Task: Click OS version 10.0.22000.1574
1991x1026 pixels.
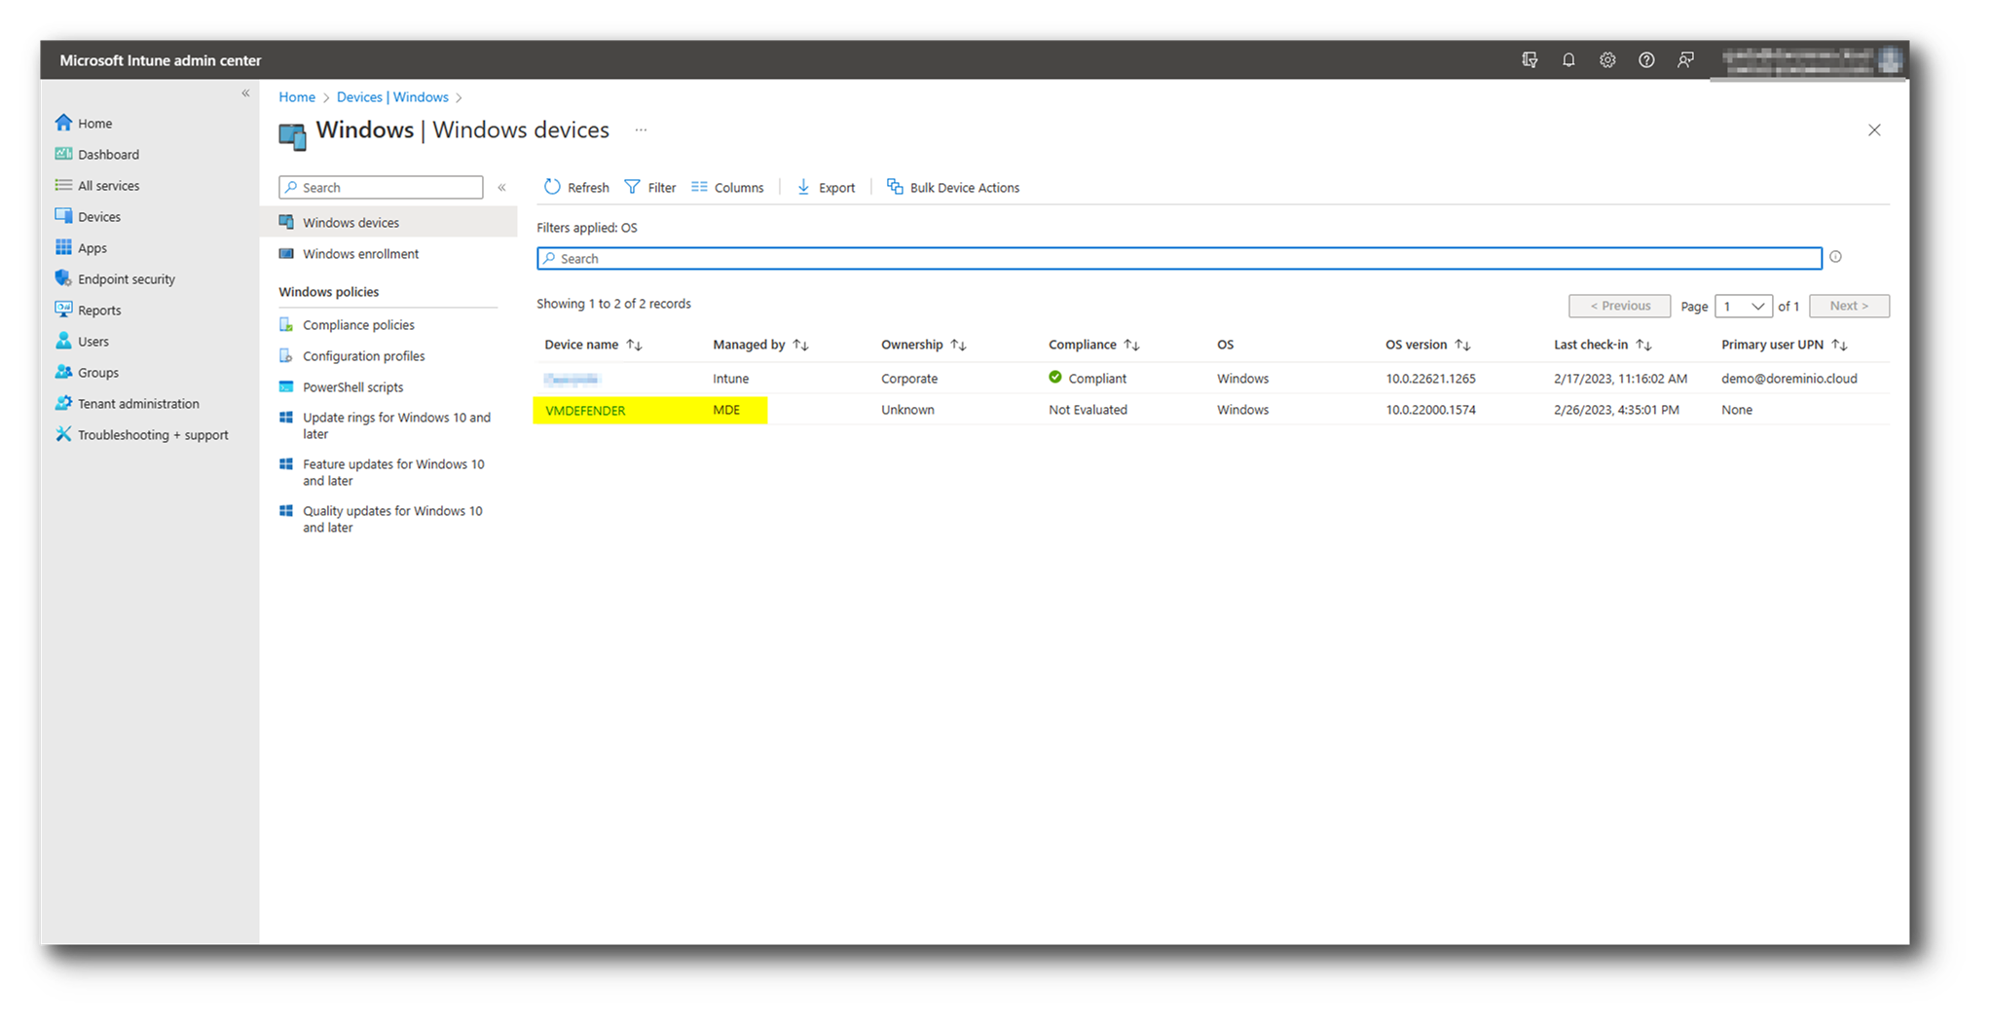Action: click(1430, 410)
